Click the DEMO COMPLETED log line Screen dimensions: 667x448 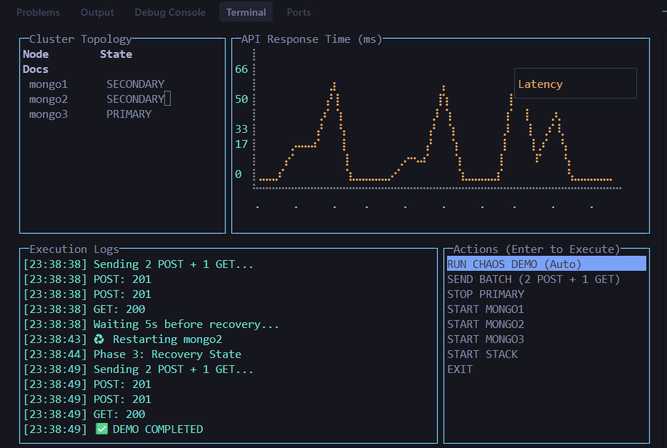point(113,429)
